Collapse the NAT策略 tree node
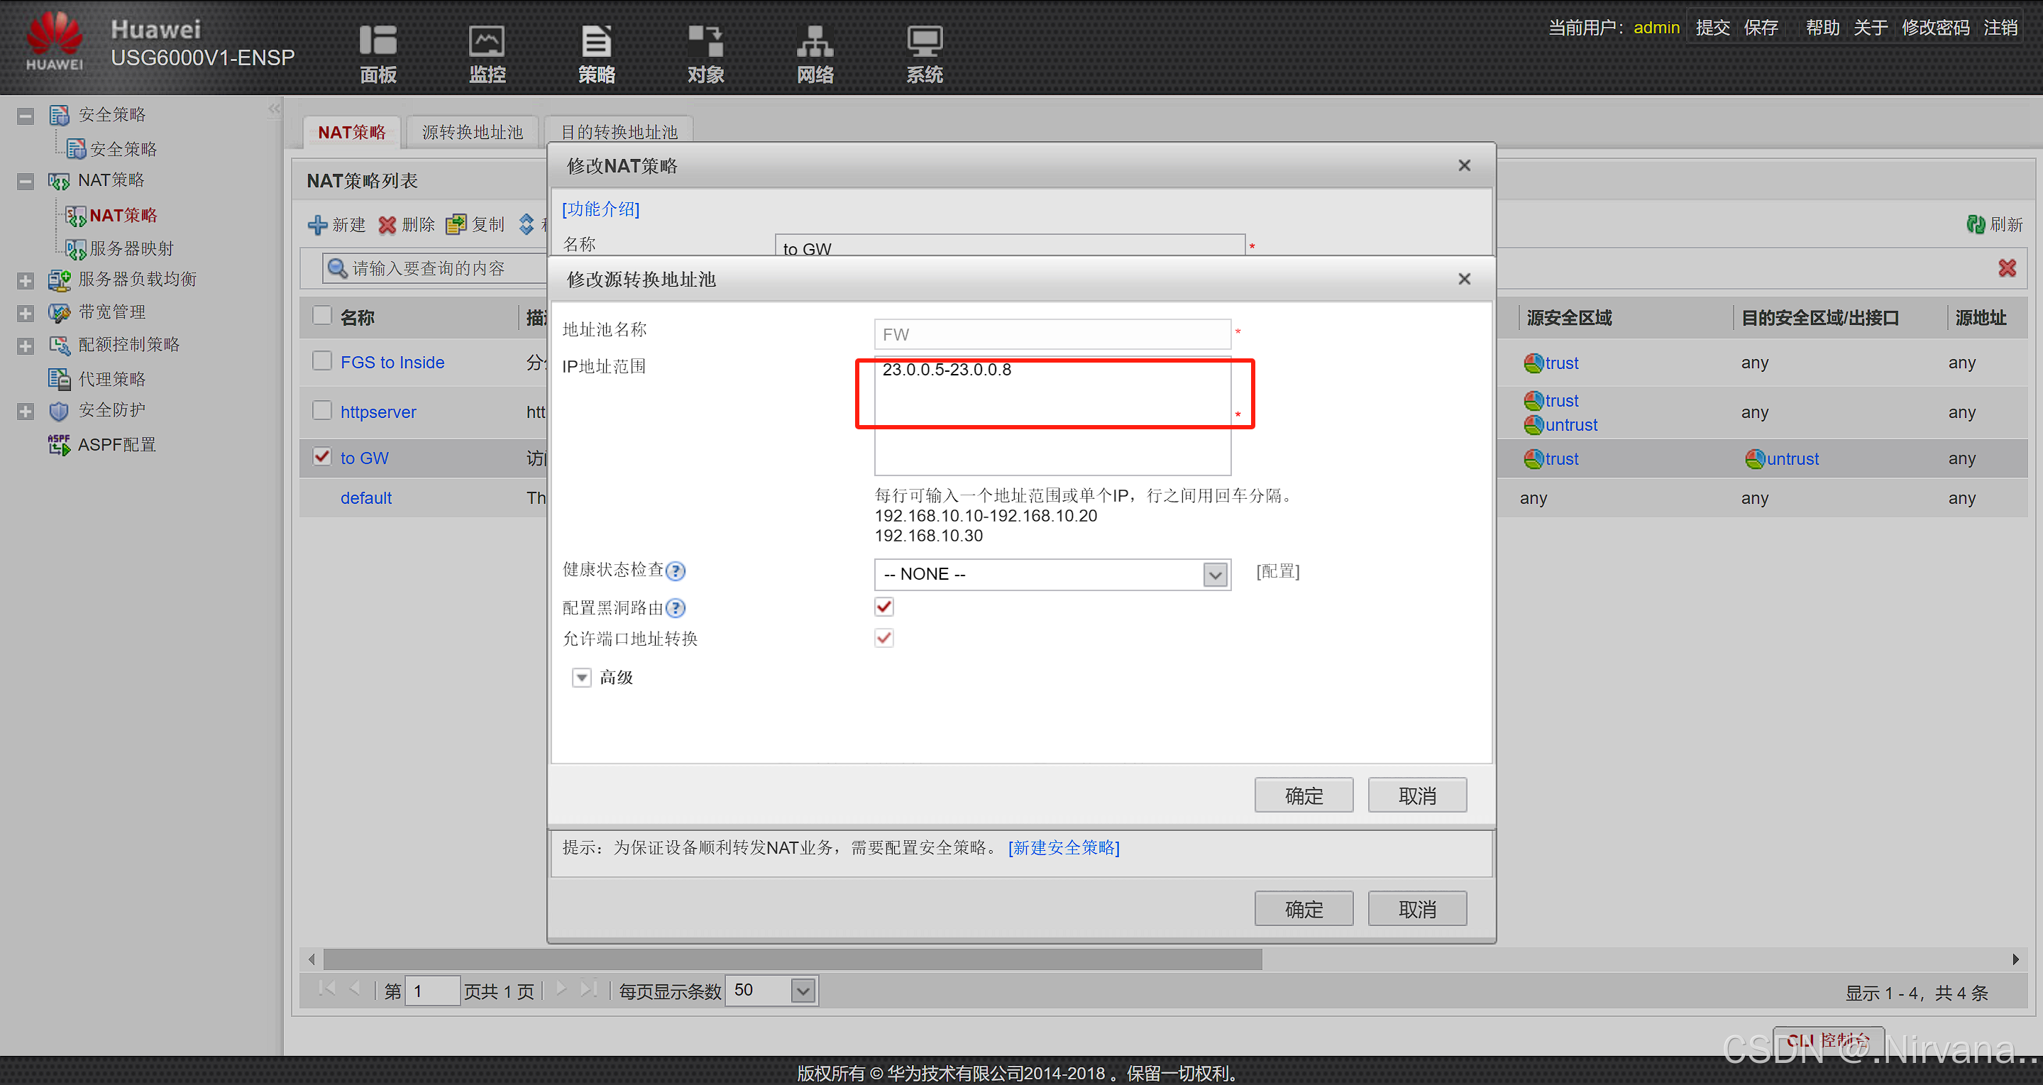Image resolution: width=2043 pixels, height=1085 pixels. (x=26, y=182)
